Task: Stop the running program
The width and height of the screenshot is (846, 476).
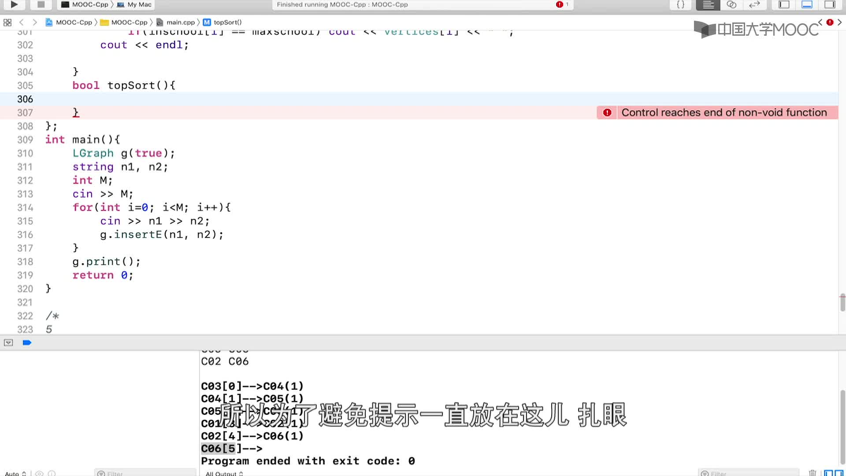Action: pyautogui.click(x=41, y=4)
